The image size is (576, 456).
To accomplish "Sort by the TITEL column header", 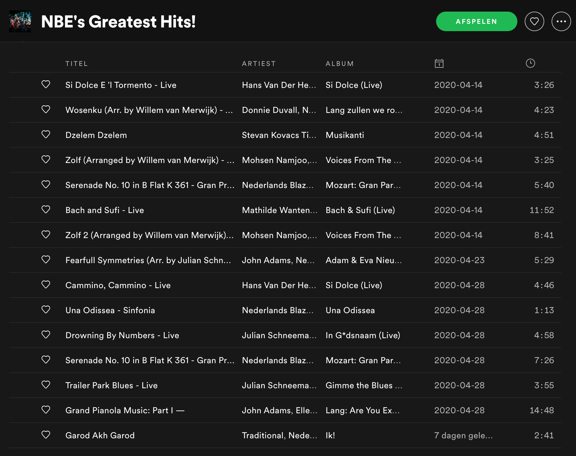I will point(76,63).
